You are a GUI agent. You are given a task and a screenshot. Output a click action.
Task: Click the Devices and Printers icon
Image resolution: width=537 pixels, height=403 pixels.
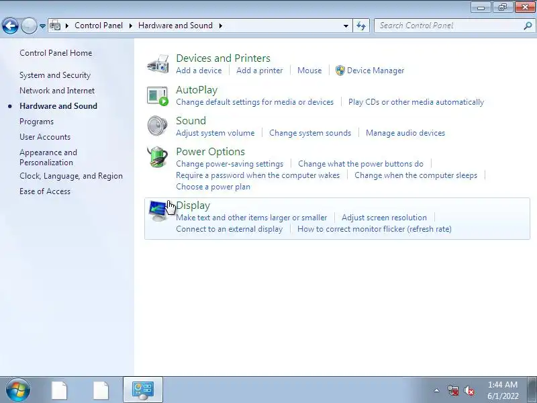click(x=158, y=63)
